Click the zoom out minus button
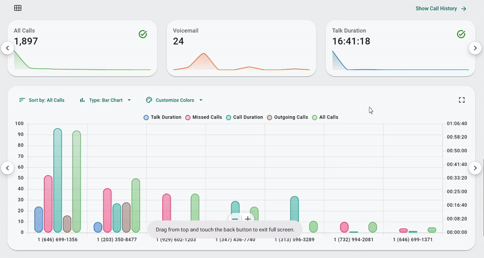Viewport: 484px width, 258px height. [x=235, y=219]
